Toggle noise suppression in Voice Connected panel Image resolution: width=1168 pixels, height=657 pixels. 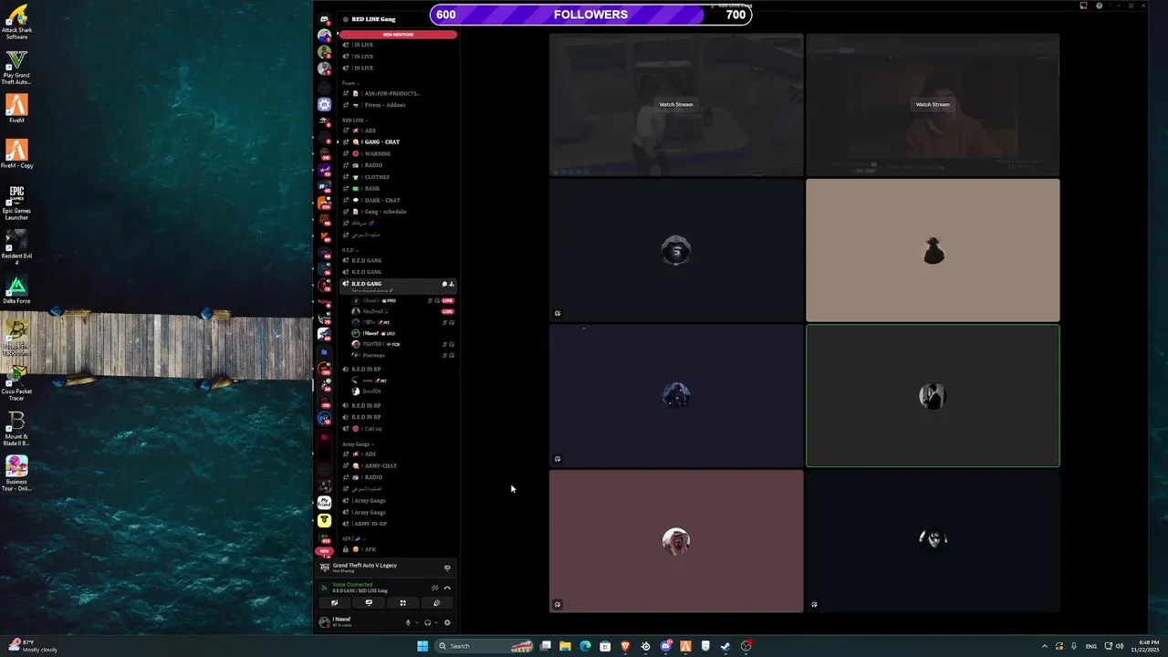435,588
